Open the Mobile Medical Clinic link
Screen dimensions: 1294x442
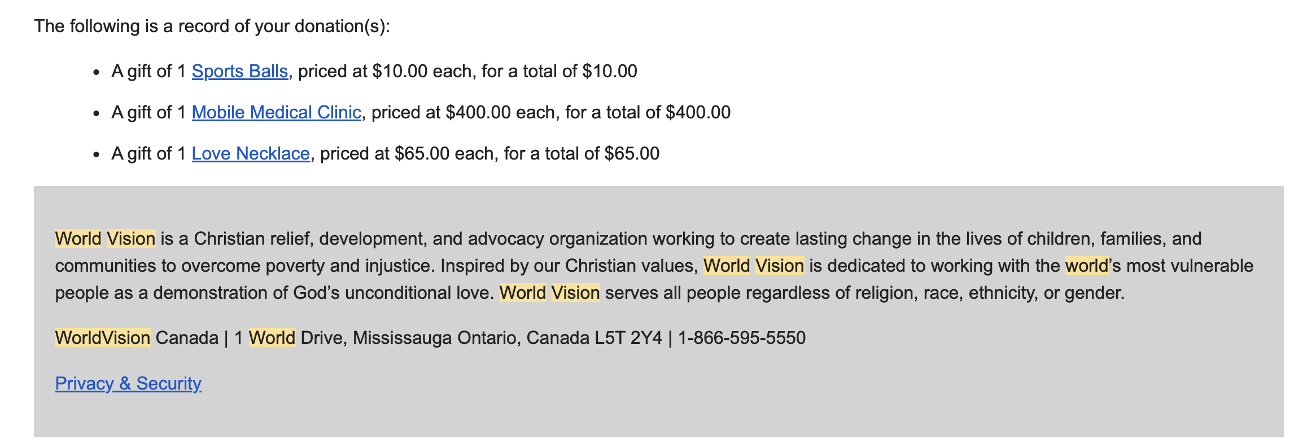[x=276, y=113]
